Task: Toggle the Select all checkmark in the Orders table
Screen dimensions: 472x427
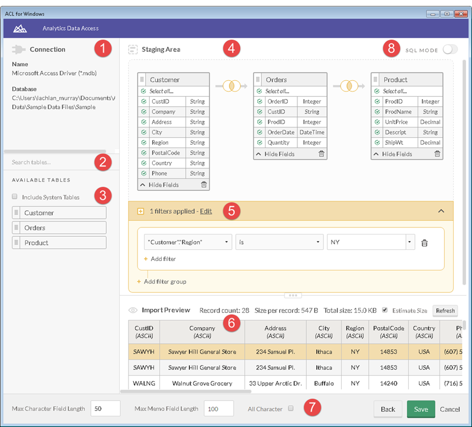Action: tap(258, 91)
